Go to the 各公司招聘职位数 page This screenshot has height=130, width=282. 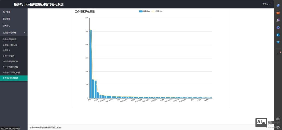(x=10, y=62)
